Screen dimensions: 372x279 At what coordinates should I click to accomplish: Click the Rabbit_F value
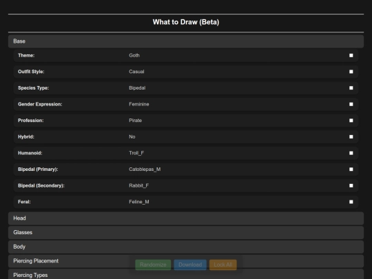[138, 185]
